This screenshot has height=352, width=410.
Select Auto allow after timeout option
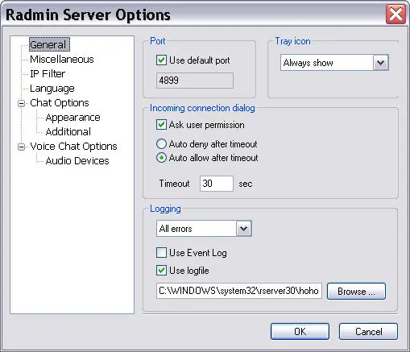tap(161, 158)
